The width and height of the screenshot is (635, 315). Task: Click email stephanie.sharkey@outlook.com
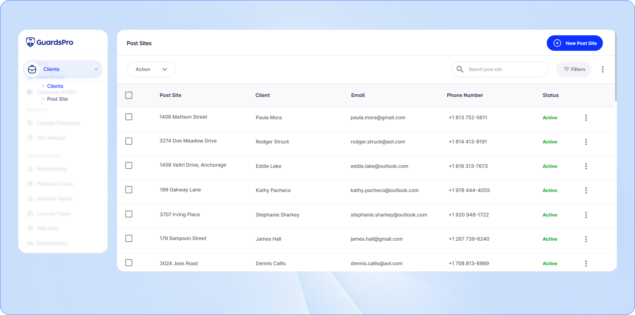[x=389, y=215]
